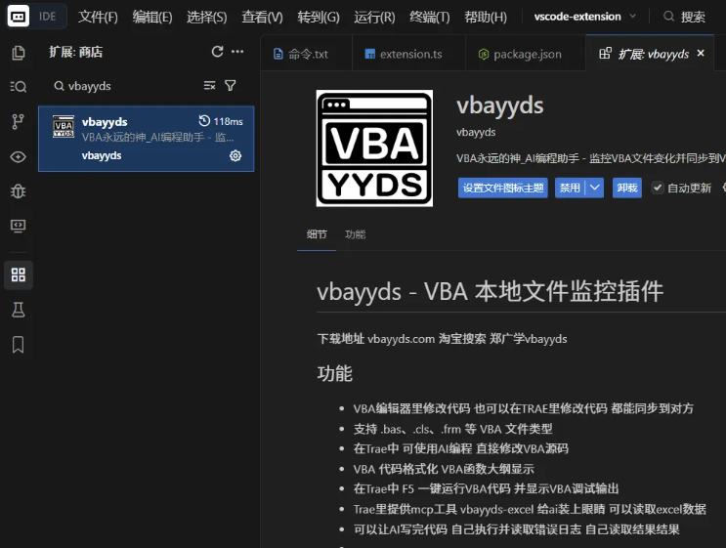Click the vbayyds publisher link under title
Viewport: 726px width, 548px height.
476,133
